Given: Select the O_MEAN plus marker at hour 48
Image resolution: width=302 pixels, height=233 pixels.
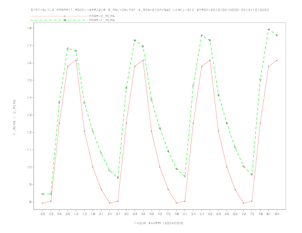Looking at the screenshot, I should pyautogui.click(x=177, y=203).
